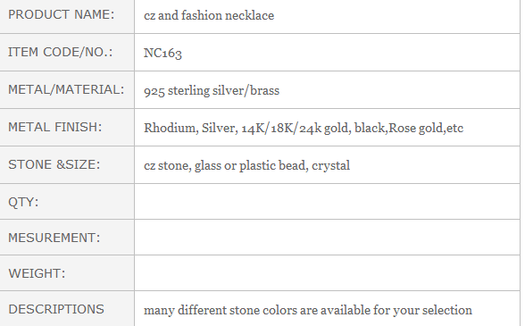The width and height of the screenshot is (525, 326).
Task: Click the word 'Rose gold,etc' in finish row
Action: 426,129
